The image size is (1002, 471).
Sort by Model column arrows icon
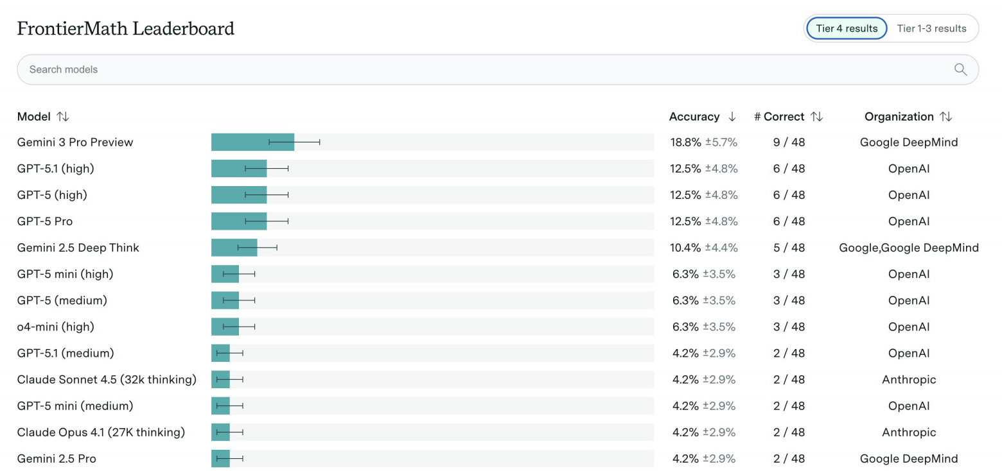(x=62, y=117)
